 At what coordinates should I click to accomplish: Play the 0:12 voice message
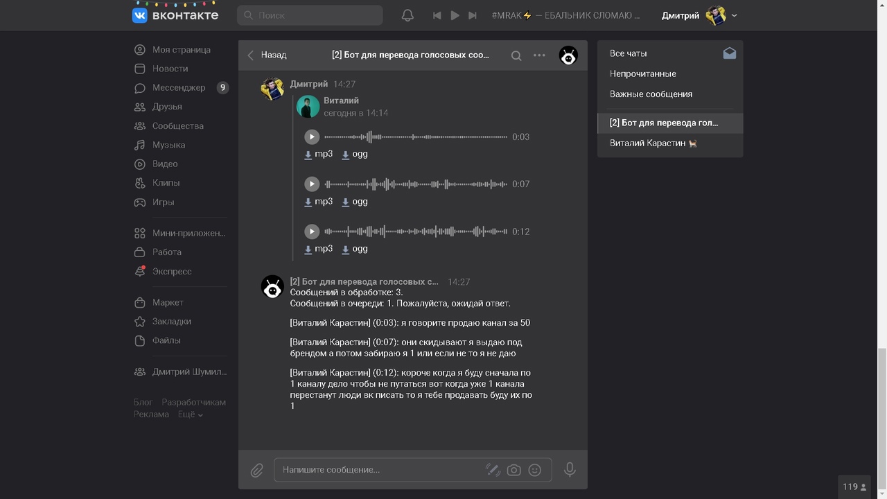pyautogui.click(x=312, y=231)
